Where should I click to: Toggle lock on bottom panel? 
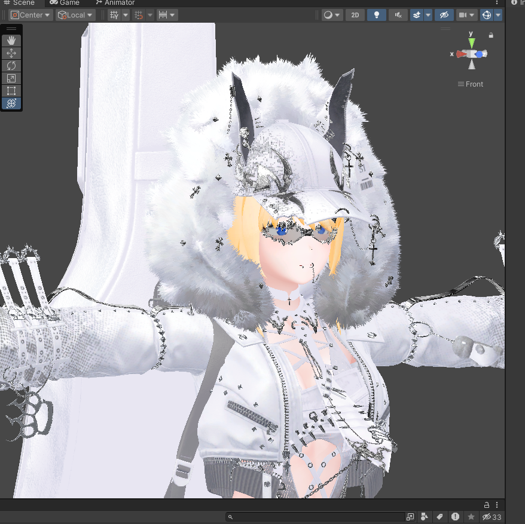point(487,505)
